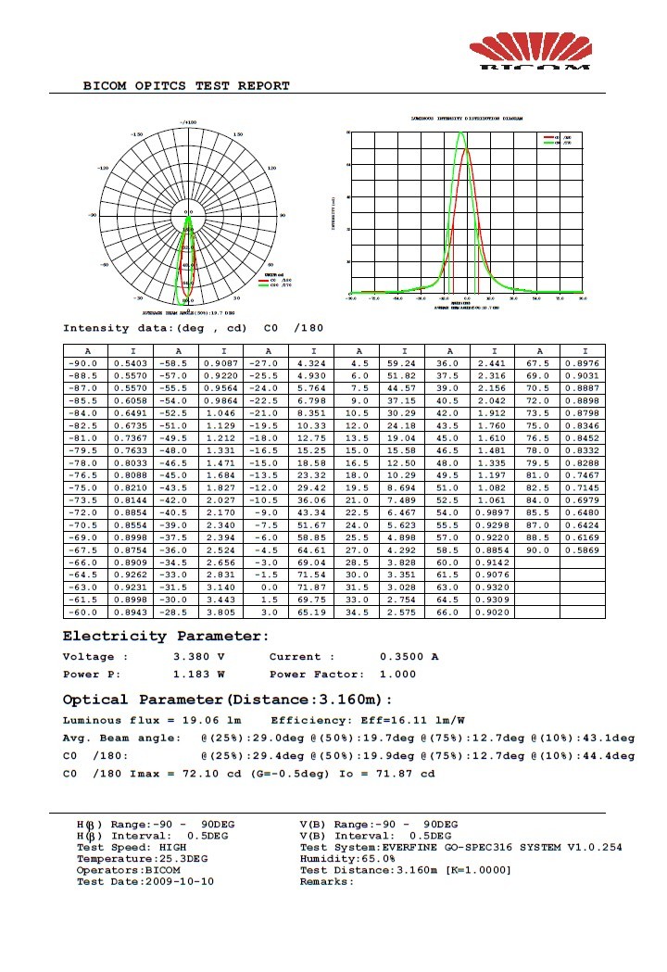This screenshot has height=972, width=667.
Task: Select 'Humidity:65.0%' in footer
Action: [347, 859]
